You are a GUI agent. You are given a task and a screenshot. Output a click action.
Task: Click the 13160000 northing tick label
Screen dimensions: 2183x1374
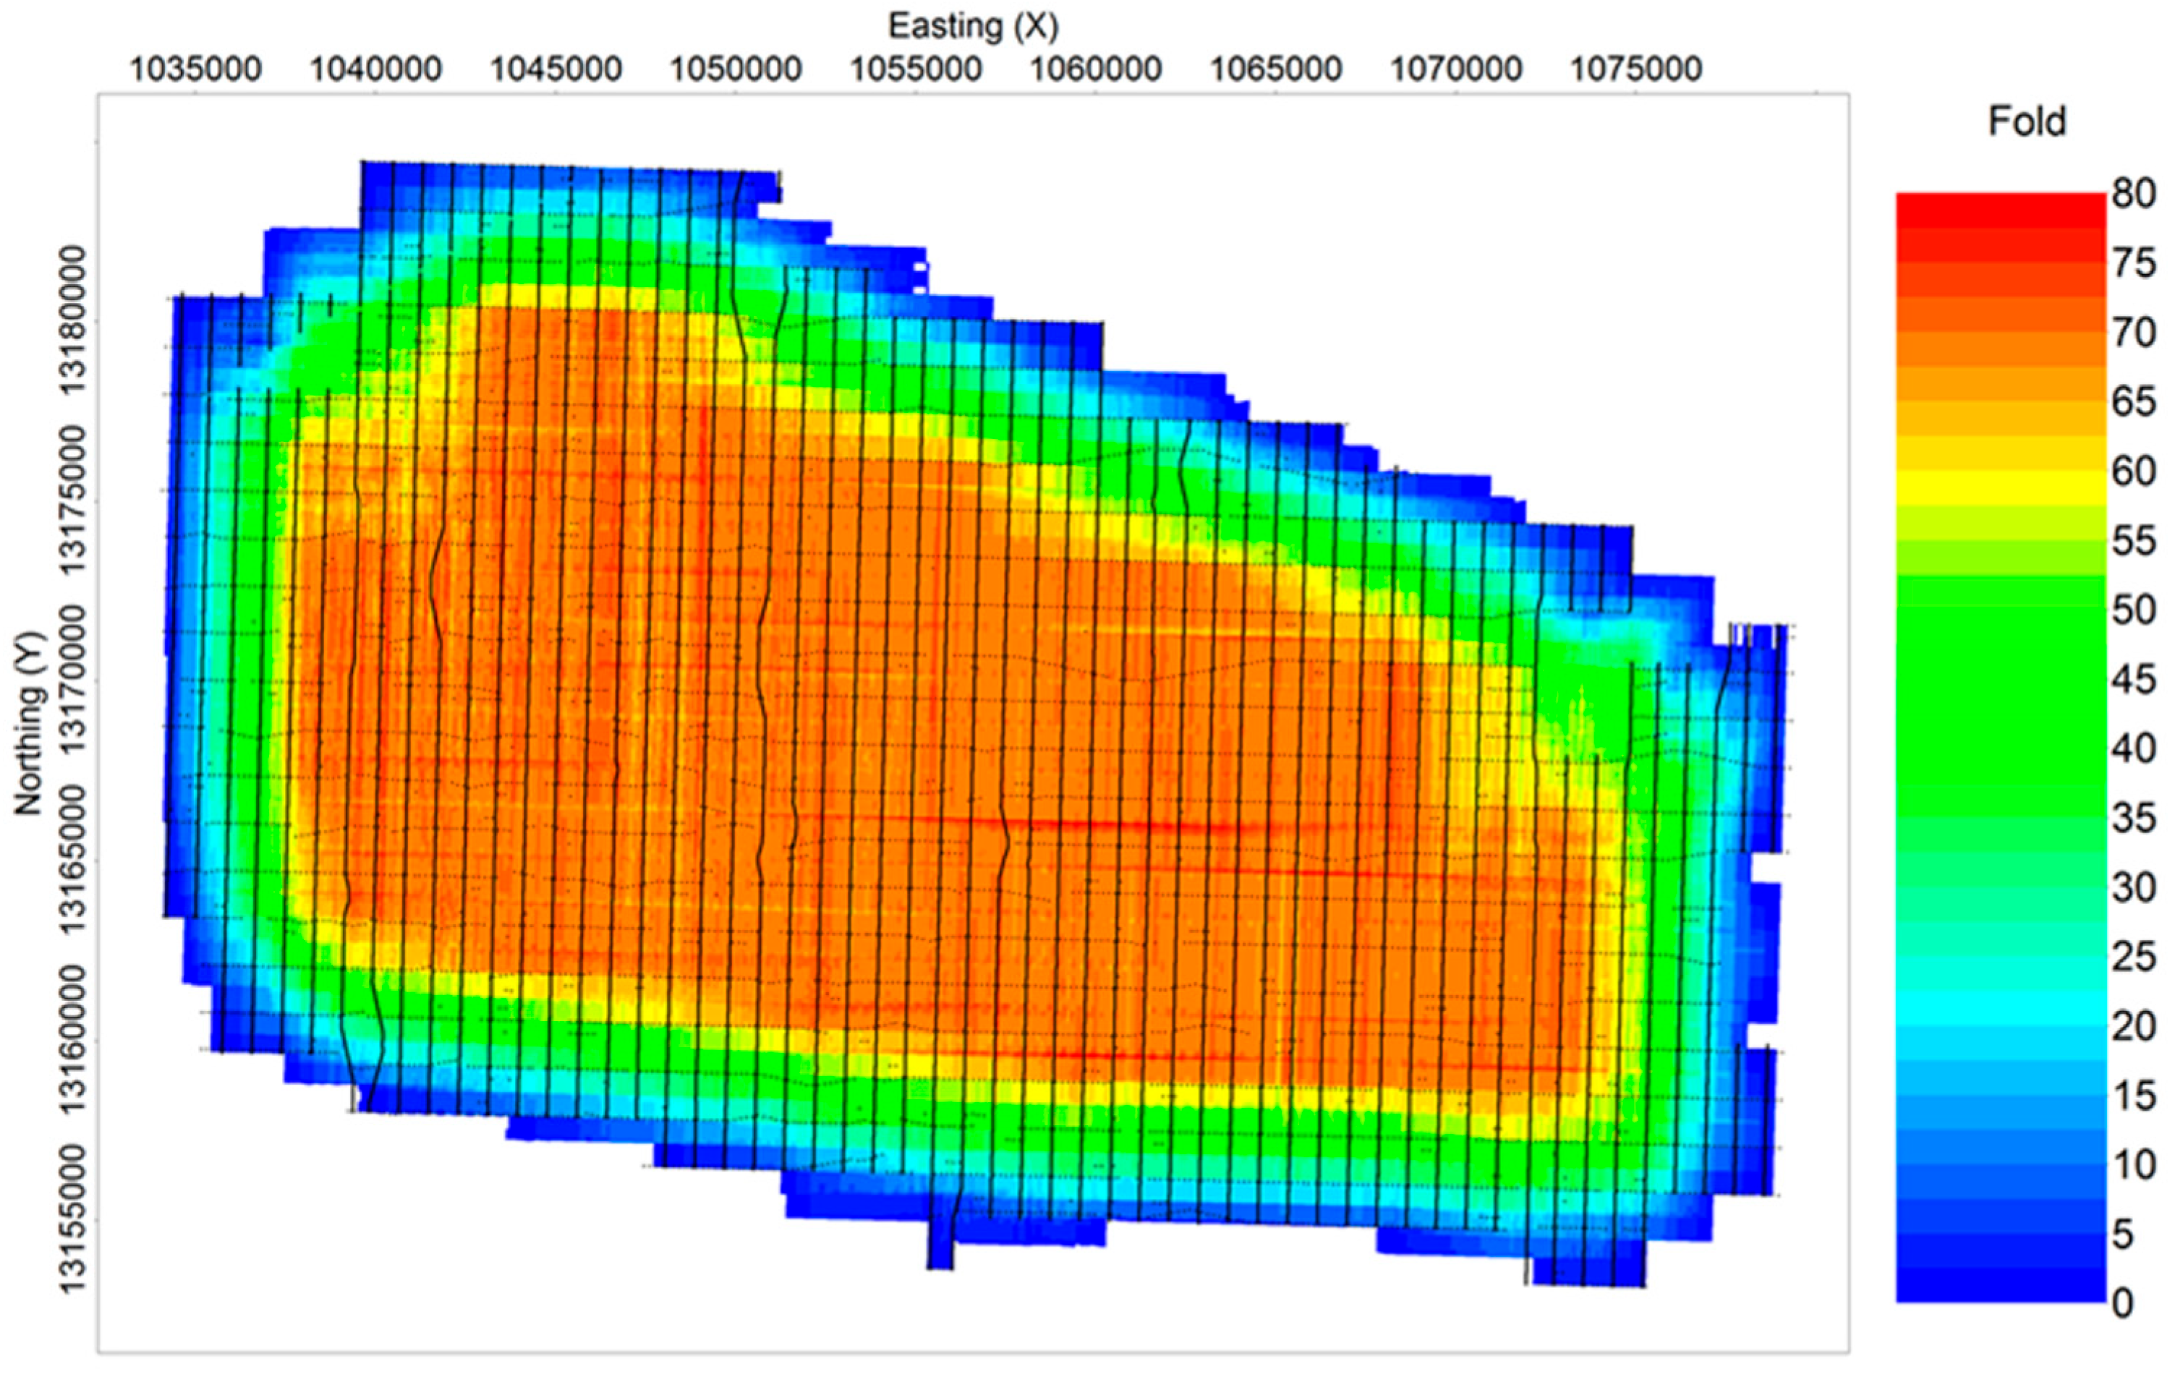click(x=75, y=1040)
